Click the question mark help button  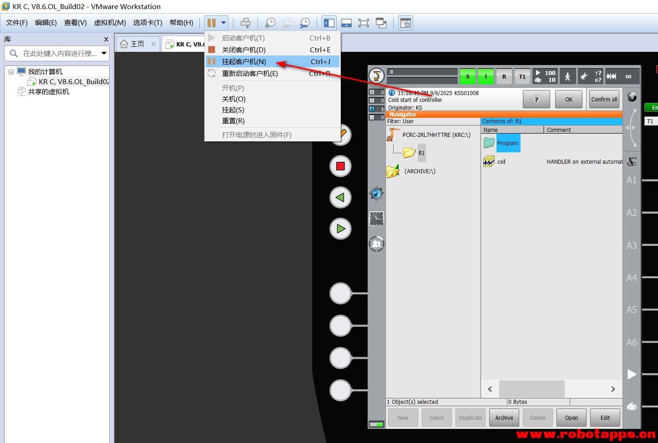tap(537, 99)
